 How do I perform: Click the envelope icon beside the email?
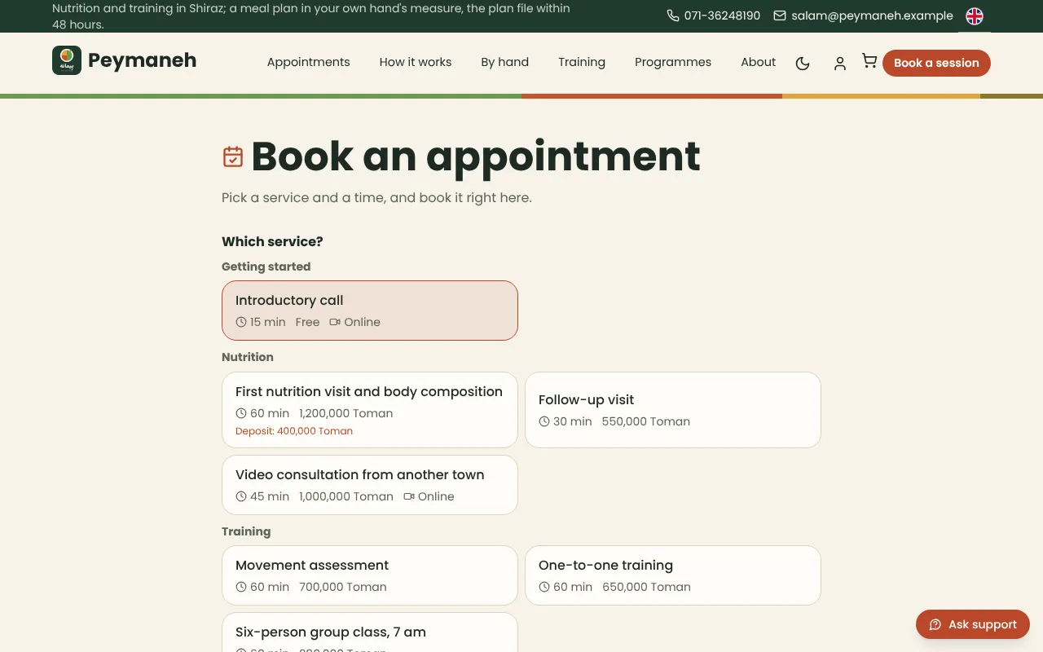(x=780, y=15)
